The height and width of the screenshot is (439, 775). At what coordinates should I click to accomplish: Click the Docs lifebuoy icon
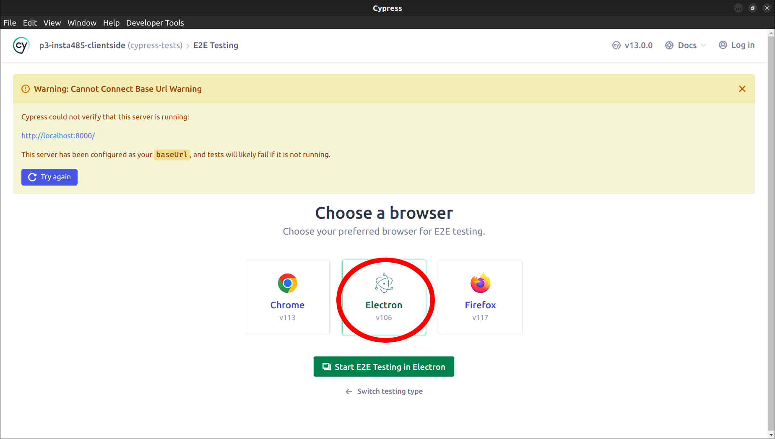(669, 45)
